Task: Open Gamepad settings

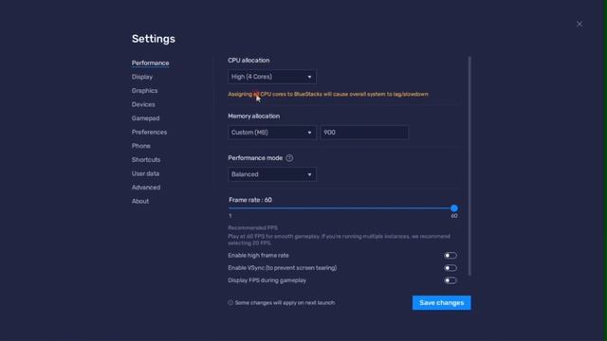Action: click(x=145, y=118)
